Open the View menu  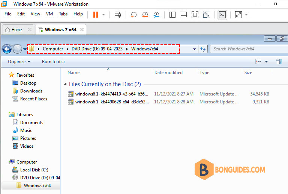35,14
